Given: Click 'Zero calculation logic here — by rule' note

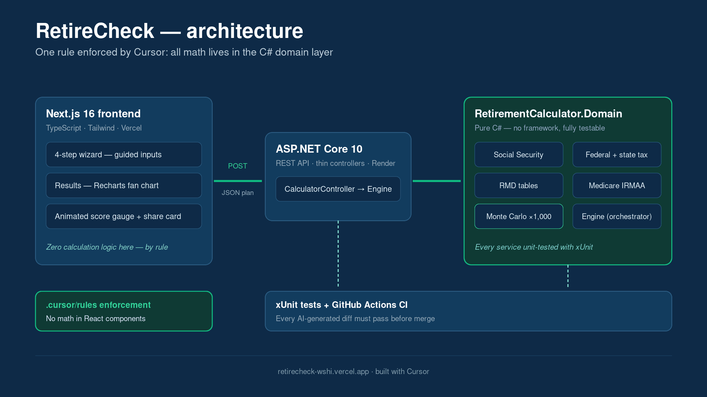Looking at the screenshot, I should pos(107,247).
